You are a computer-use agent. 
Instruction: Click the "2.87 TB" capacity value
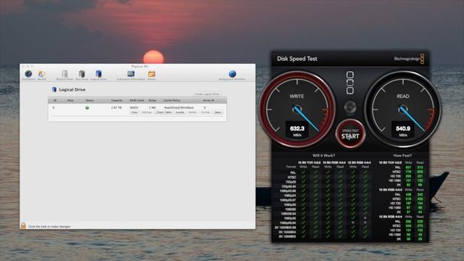116,108
